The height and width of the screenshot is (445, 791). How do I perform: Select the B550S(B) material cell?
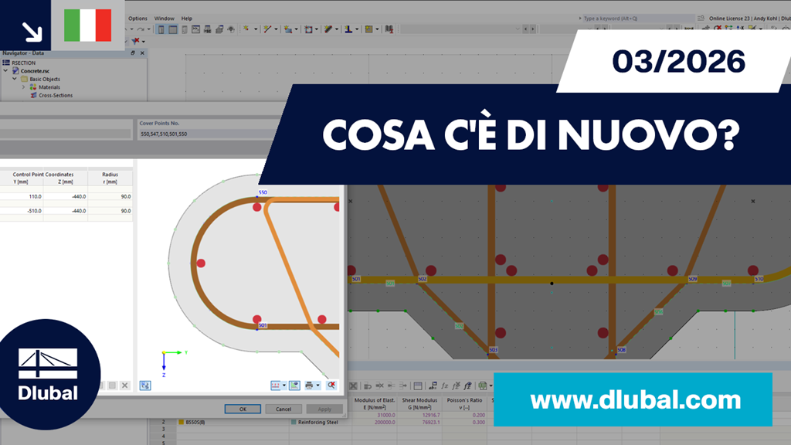(233, 423)
